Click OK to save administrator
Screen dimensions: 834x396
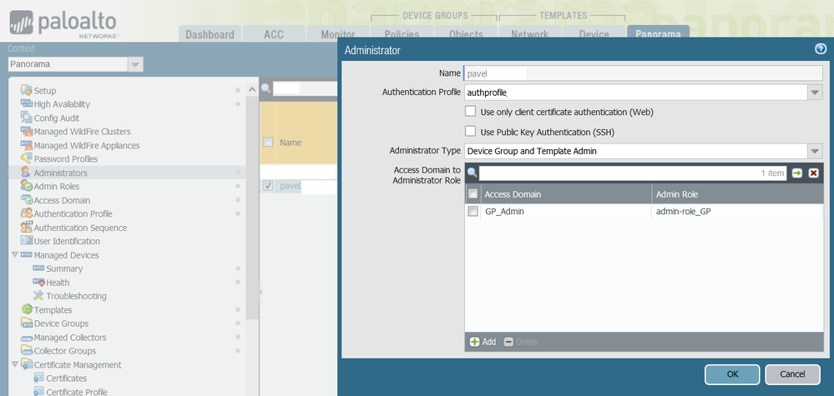(x=732, y=374)
